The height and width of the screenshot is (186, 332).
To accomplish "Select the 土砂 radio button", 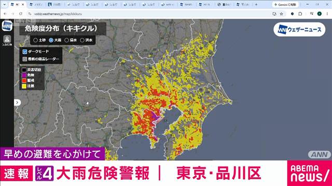I will click(x=35, y=40).
